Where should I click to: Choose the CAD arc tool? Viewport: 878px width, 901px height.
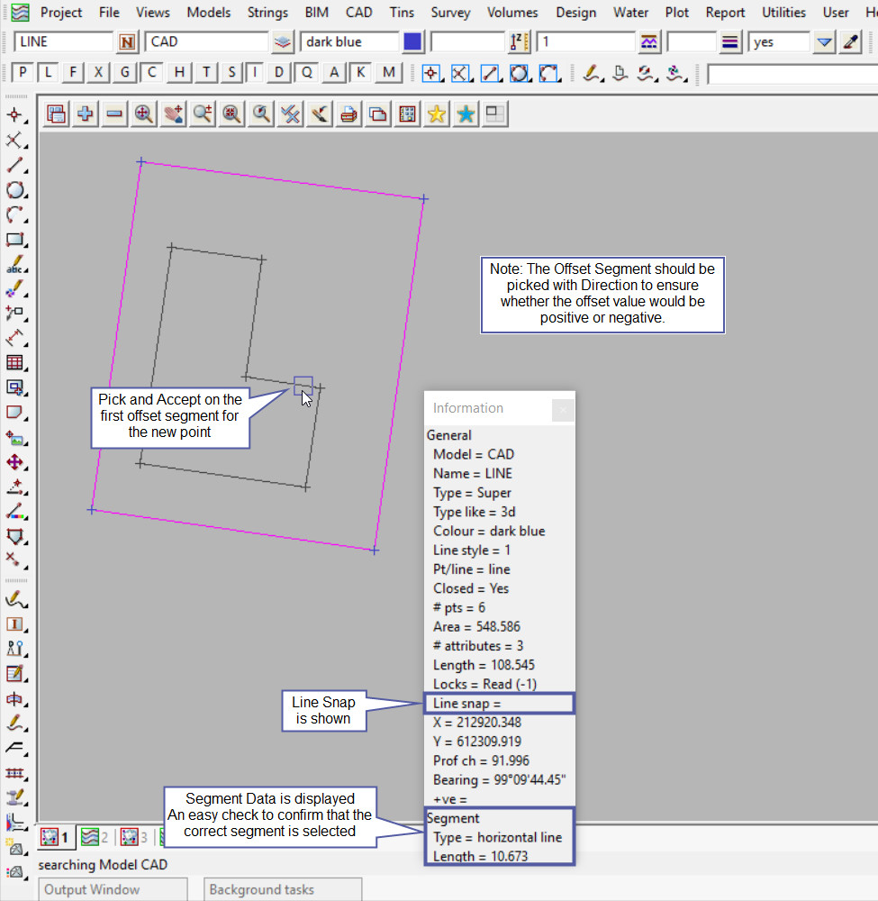14,215
